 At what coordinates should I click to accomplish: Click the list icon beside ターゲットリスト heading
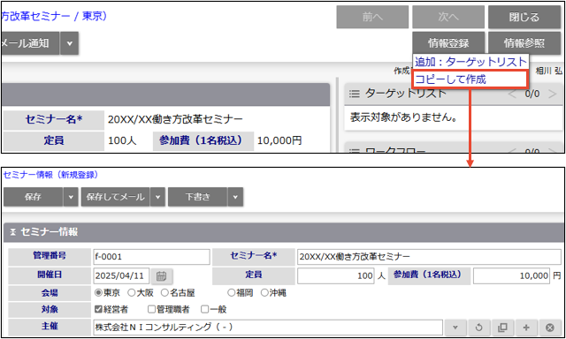click(354, 94)
